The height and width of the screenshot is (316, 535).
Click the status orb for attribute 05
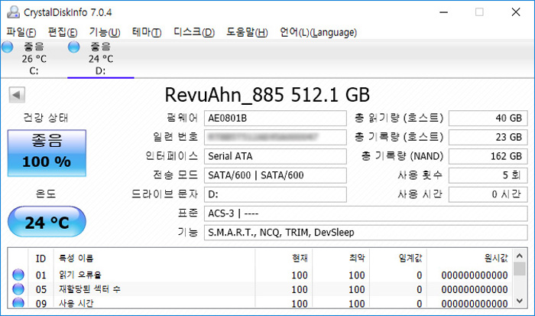(18, 289)
